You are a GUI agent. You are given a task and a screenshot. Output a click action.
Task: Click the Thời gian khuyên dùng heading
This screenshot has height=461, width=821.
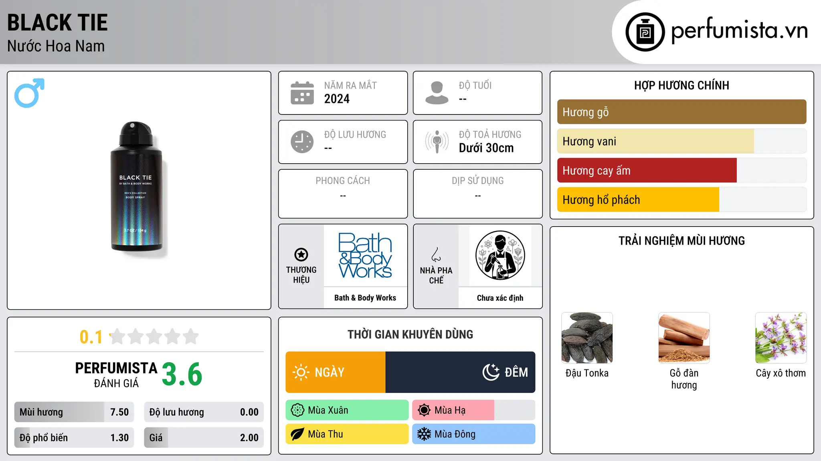tap(410, 334)
